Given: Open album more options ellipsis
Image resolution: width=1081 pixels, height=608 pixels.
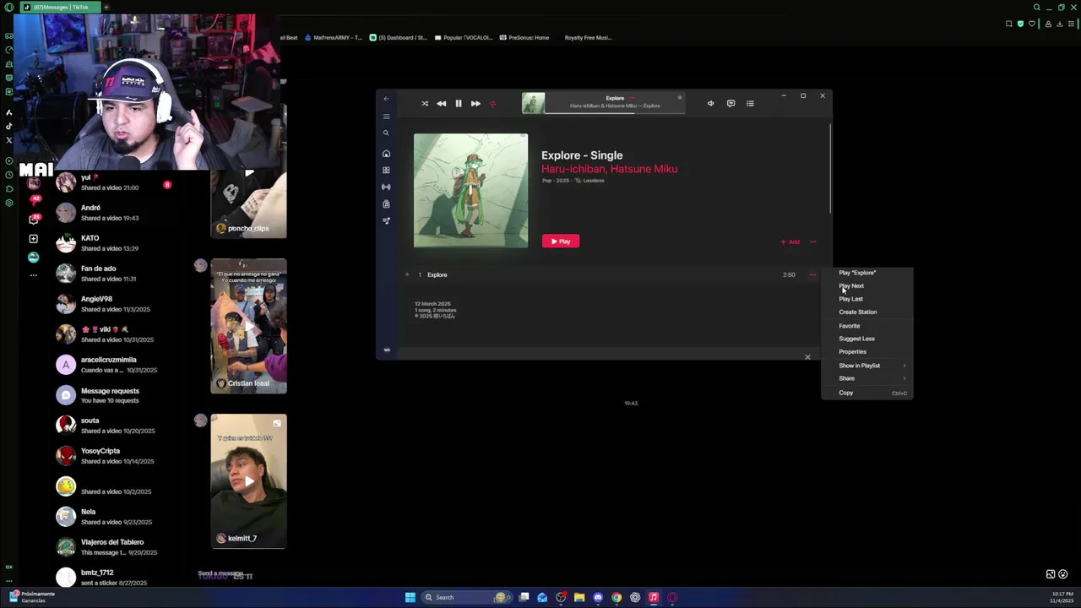Looking at the screenshot, I should tap(813, 242).
